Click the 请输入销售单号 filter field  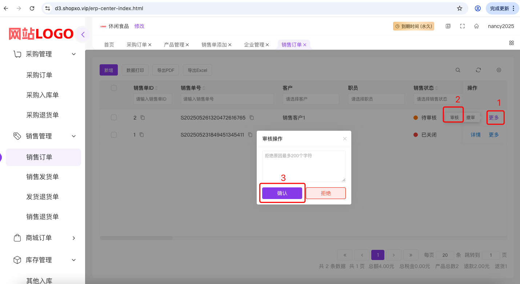(227, 99)
